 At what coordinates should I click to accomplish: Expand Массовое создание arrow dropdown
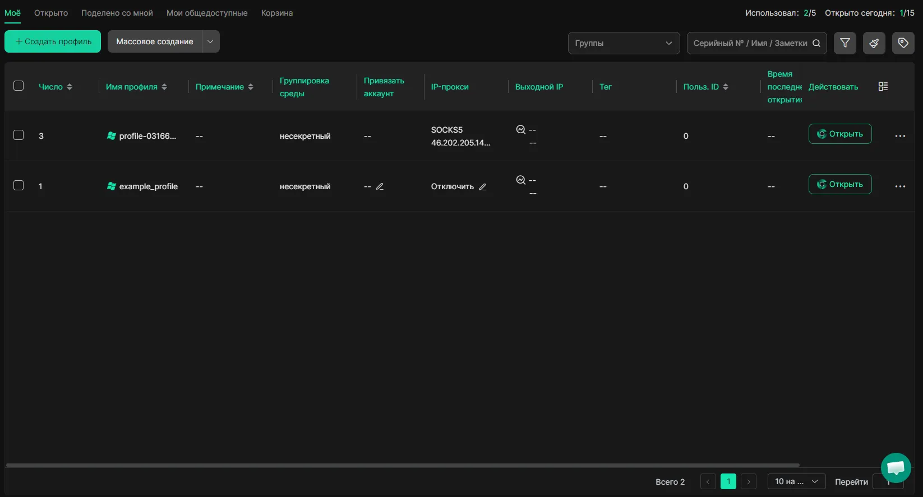pyautogui.click(x=210, y=41)
